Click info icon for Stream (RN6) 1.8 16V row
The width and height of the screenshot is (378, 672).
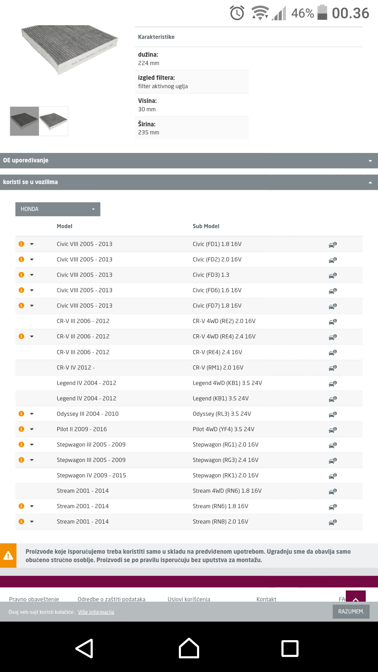pos(21,506)
